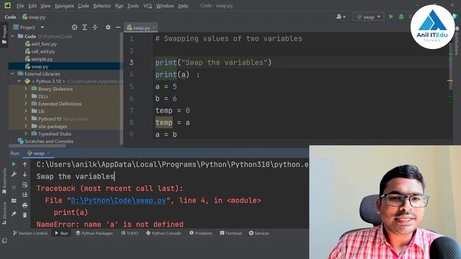
Task: Open the Help menu
Action: click(183, 6)
